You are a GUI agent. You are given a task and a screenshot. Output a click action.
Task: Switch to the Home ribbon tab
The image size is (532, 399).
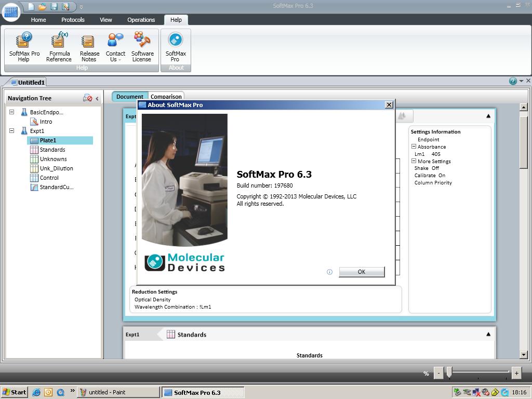(38, 20)
